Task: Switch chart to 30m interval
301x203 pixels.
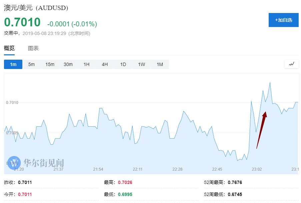Action: point(68,64)
